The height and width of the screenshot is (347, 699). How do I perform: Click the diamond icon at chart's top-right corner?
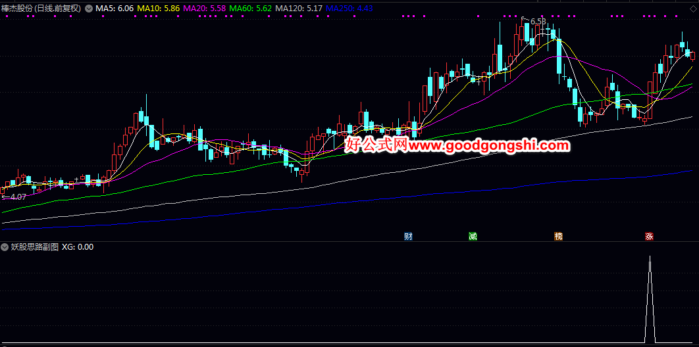click(x=692, y=8)
